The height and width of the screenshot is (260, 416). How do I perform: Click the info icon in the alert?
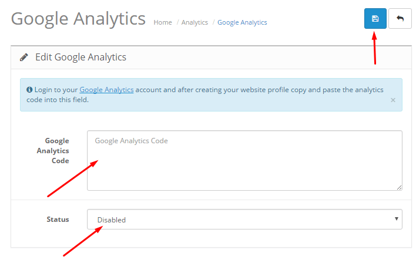tap(29, 90)
